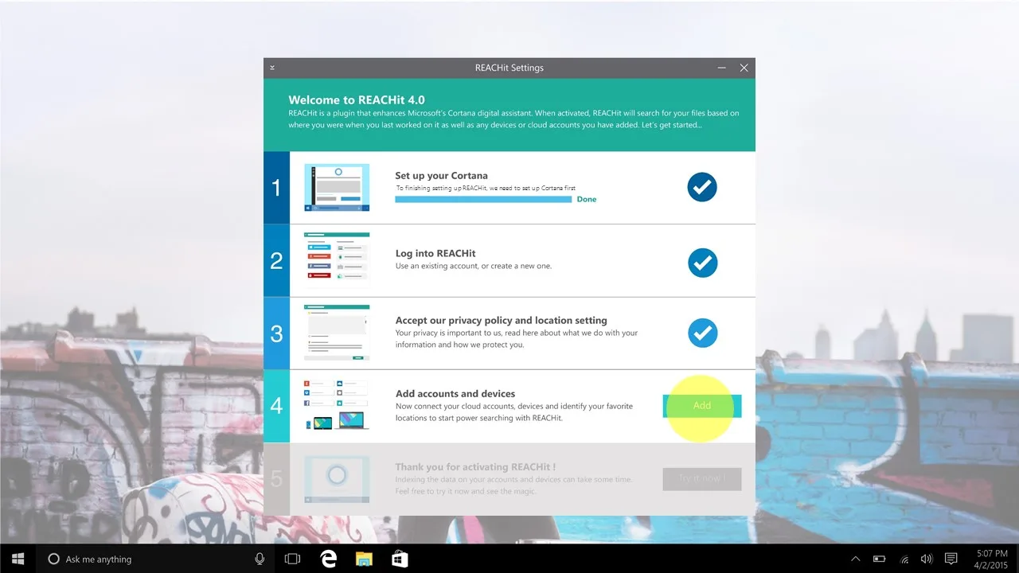Select the Set up your Cortana thumbnail
Image resolution: width=1019 pixels, height=573 pixels.
(337, 188)
